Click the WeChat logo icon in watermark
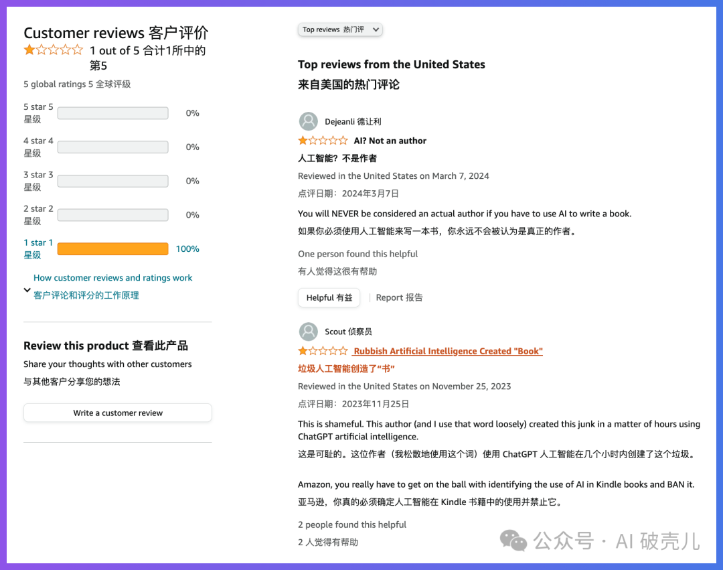 point(514,540)
